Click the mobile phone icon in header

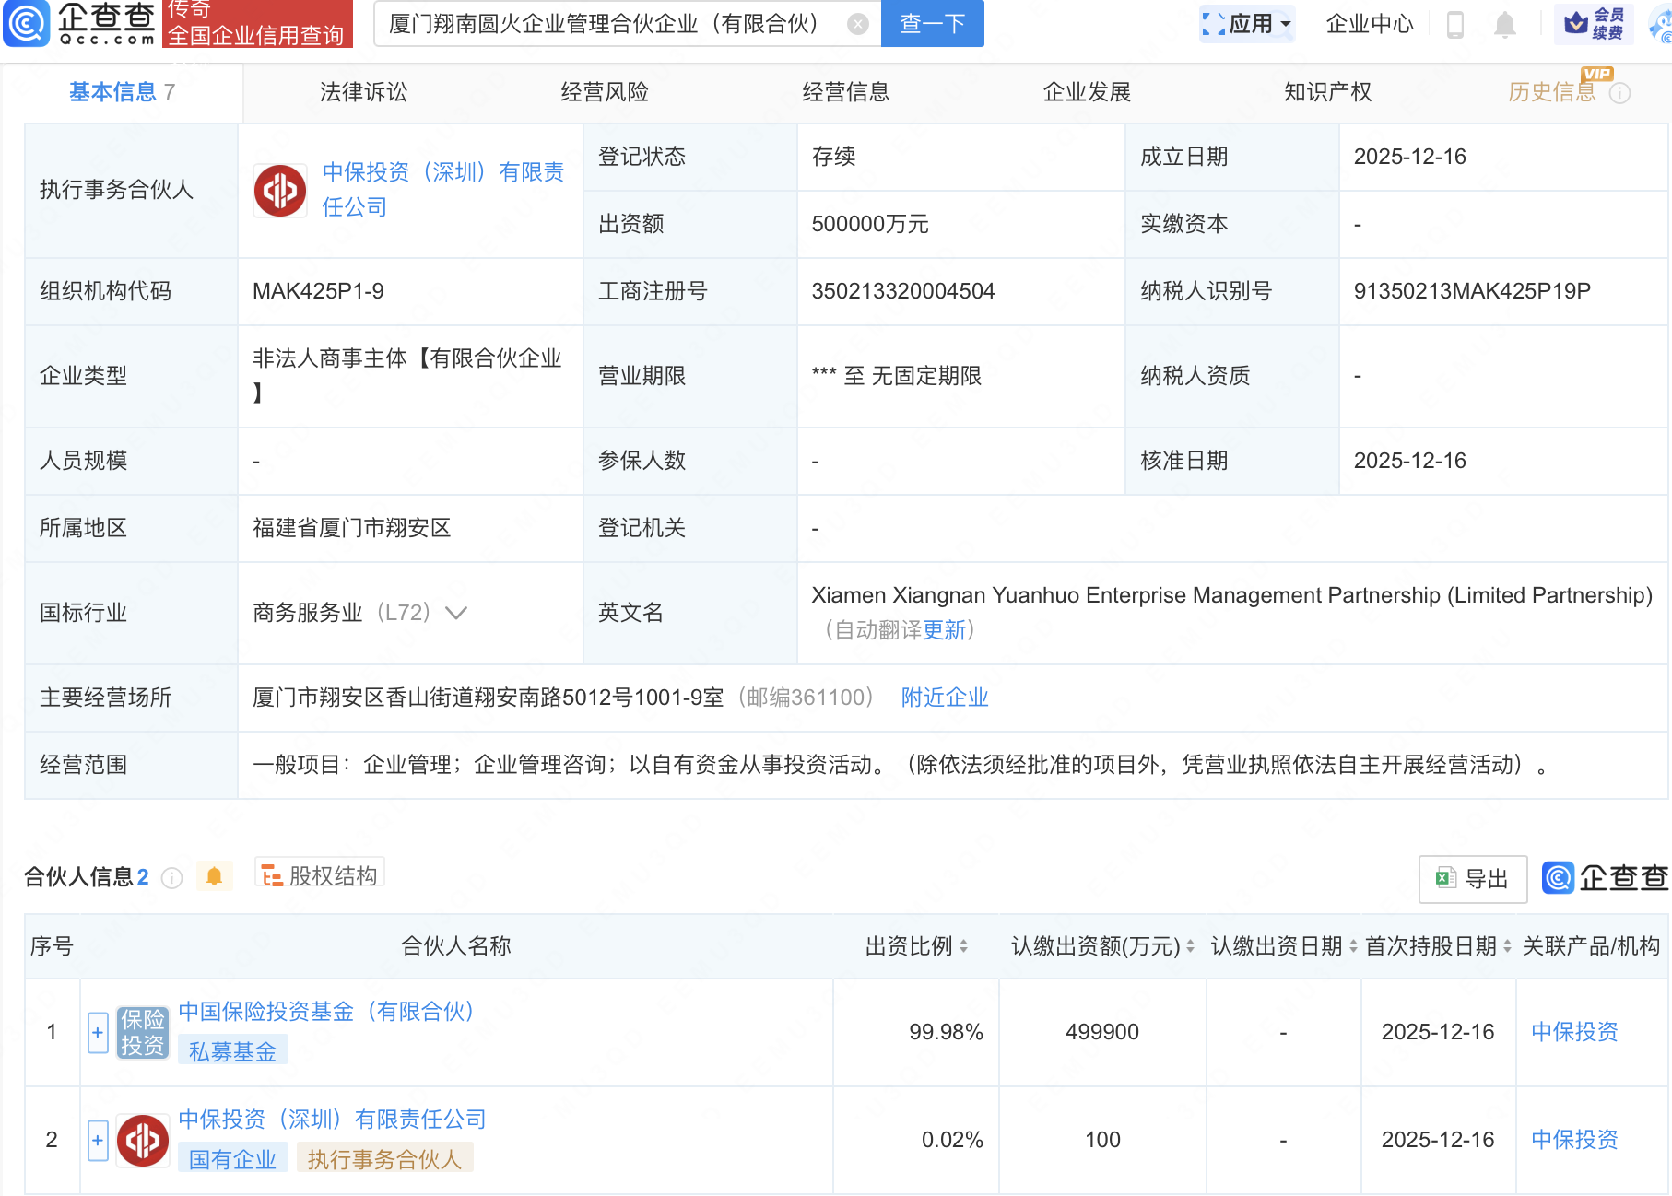coord(1455,25)
